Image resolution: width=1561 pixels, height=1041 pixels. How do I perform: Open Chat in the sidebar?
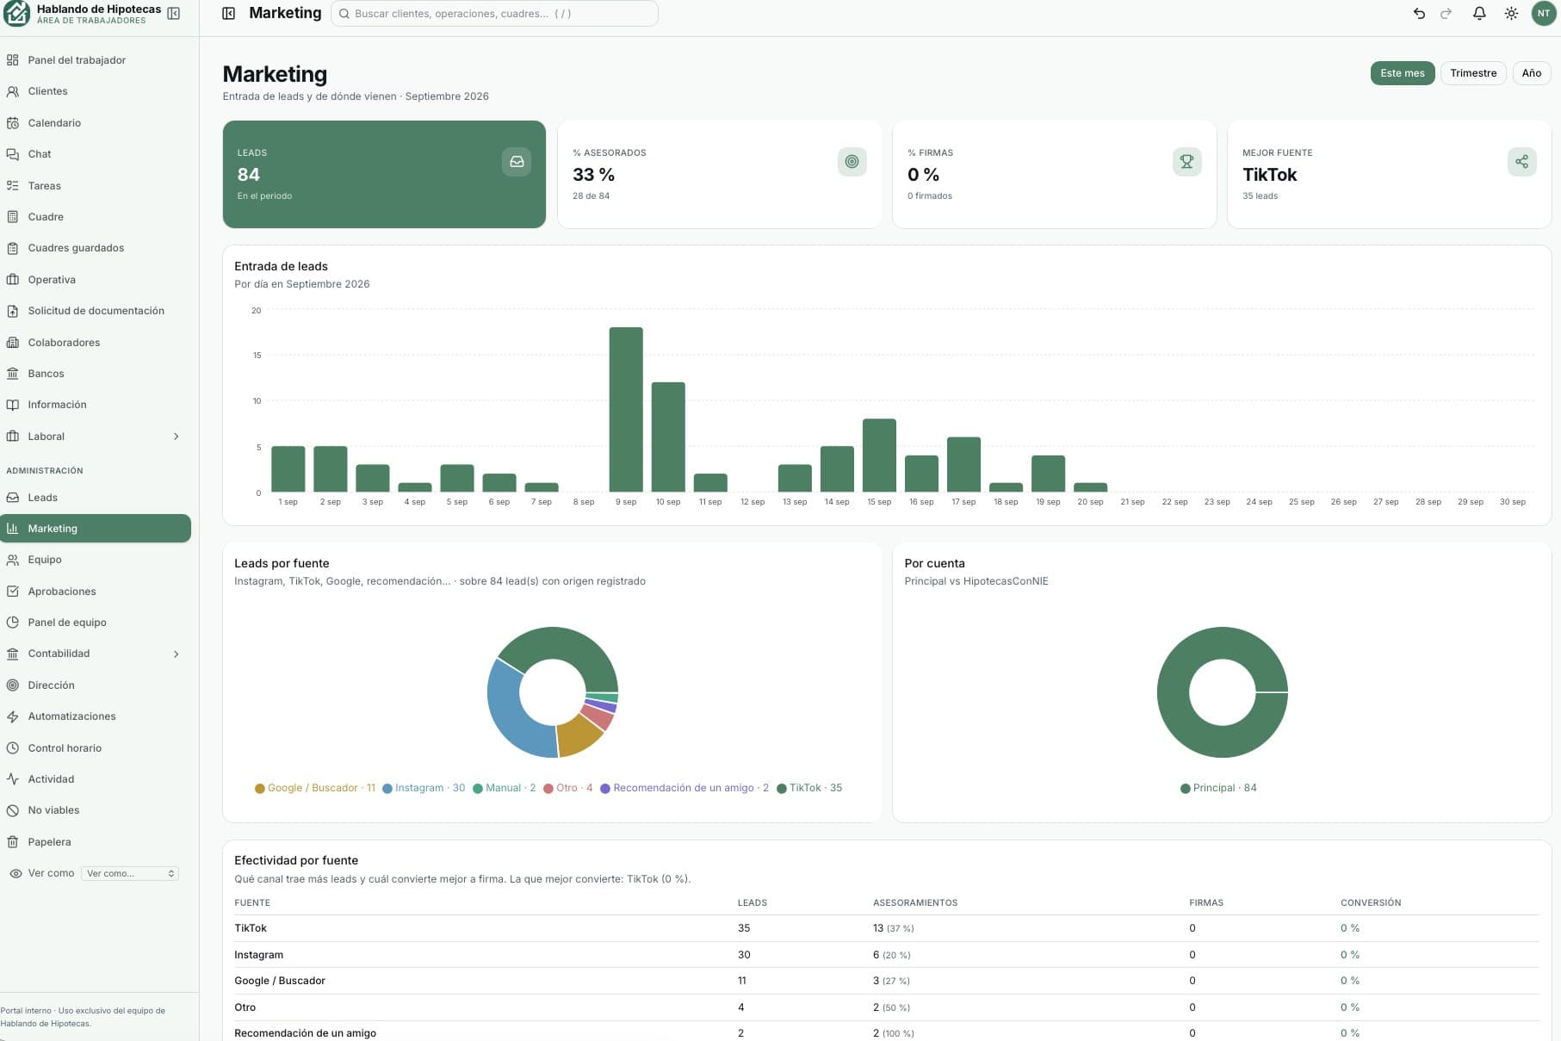96,154
